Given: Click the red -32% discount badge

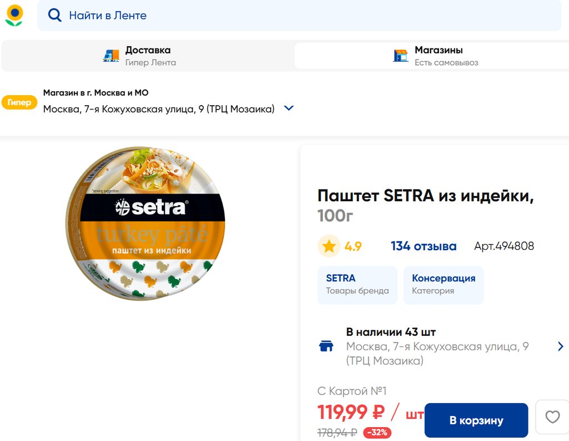Looking at the screenshot, I should 377,432.
